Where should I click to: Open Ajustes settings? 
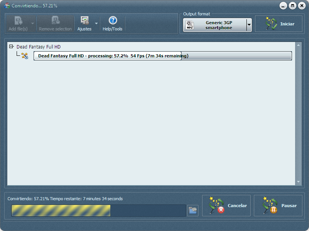(85, 23)
